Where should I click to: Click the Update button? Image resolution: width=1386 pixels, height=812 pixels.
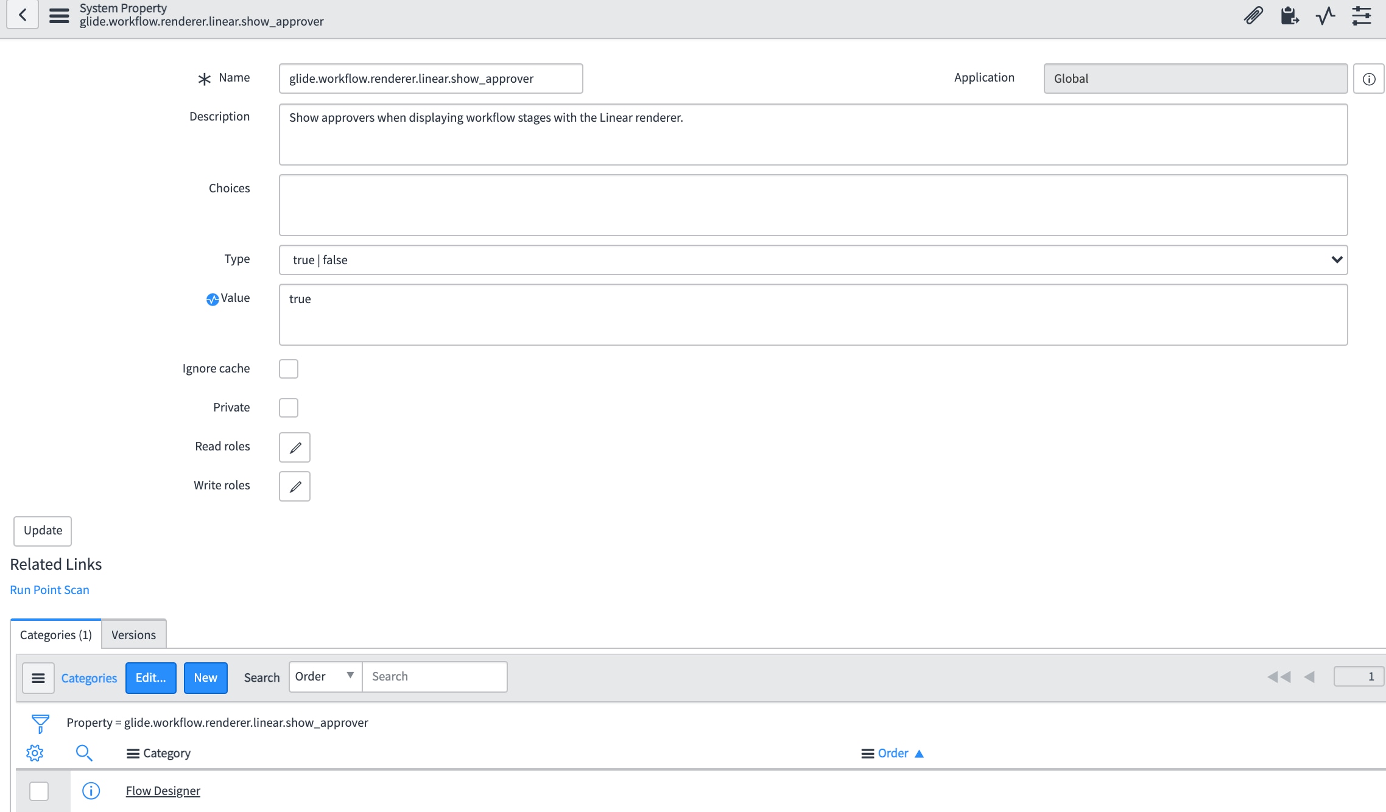43,531
